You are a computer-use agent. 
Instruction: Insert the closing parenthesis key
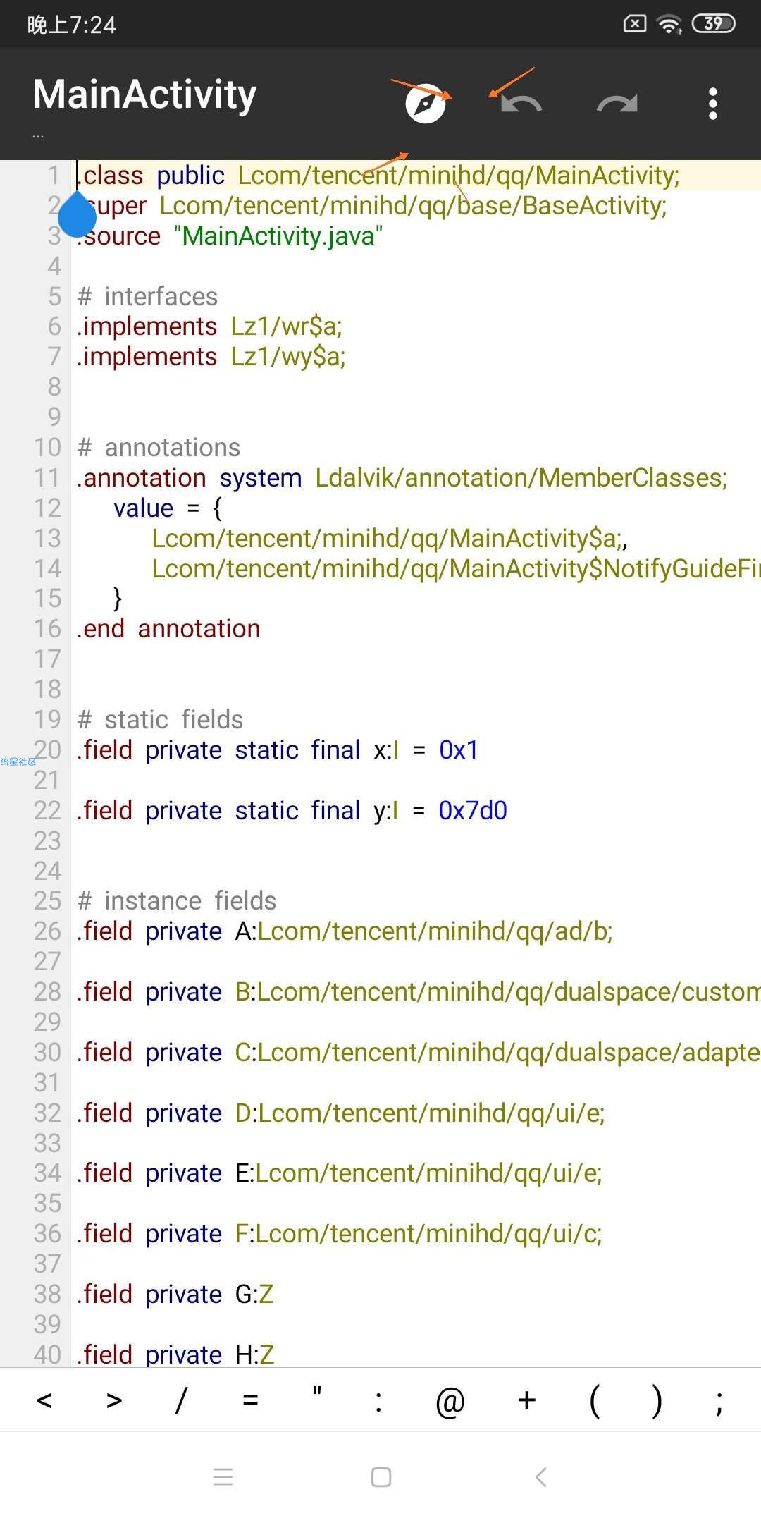click(x=657, y=1400)
